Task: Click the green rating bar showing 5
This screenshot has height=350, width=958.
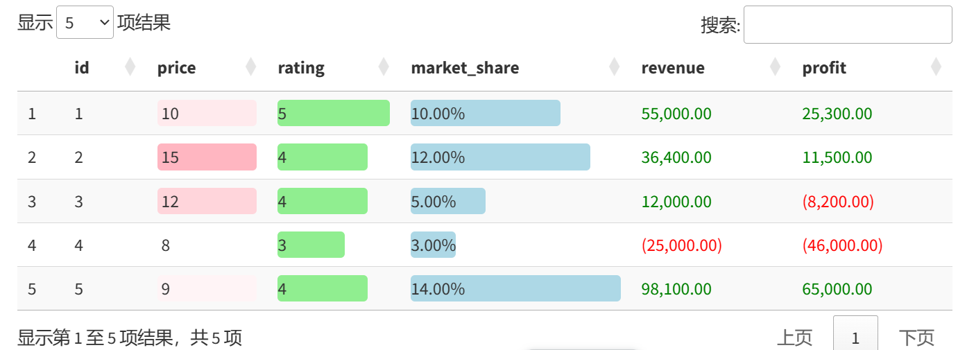Action: [334, 113]
